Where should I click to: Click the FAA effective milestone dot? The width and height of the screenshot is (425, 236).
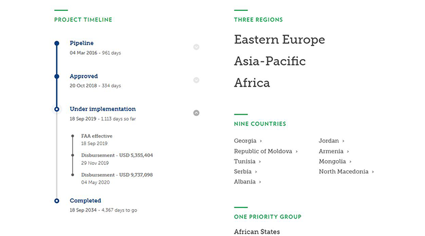(x=73, y=136)
